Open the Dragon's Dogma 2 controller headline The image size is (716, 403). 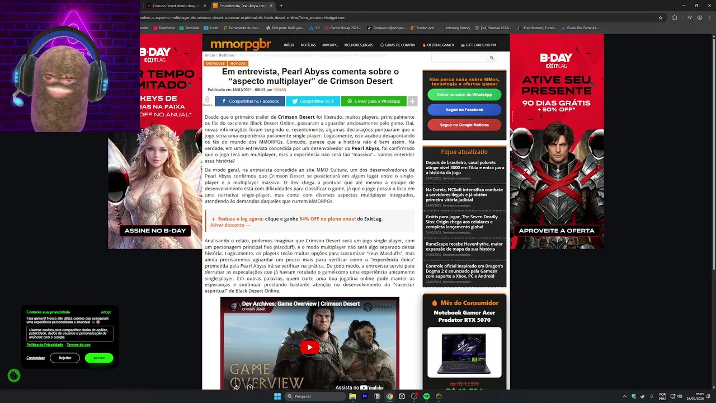coord(464,271)
